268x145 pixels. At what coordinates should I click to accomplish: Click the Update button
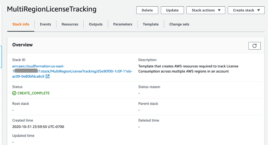pyautogui.click(x=172, y=10)
